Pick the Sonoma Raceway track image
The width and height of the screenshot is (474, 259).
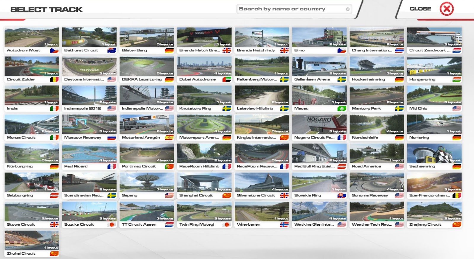pos(377,182)
